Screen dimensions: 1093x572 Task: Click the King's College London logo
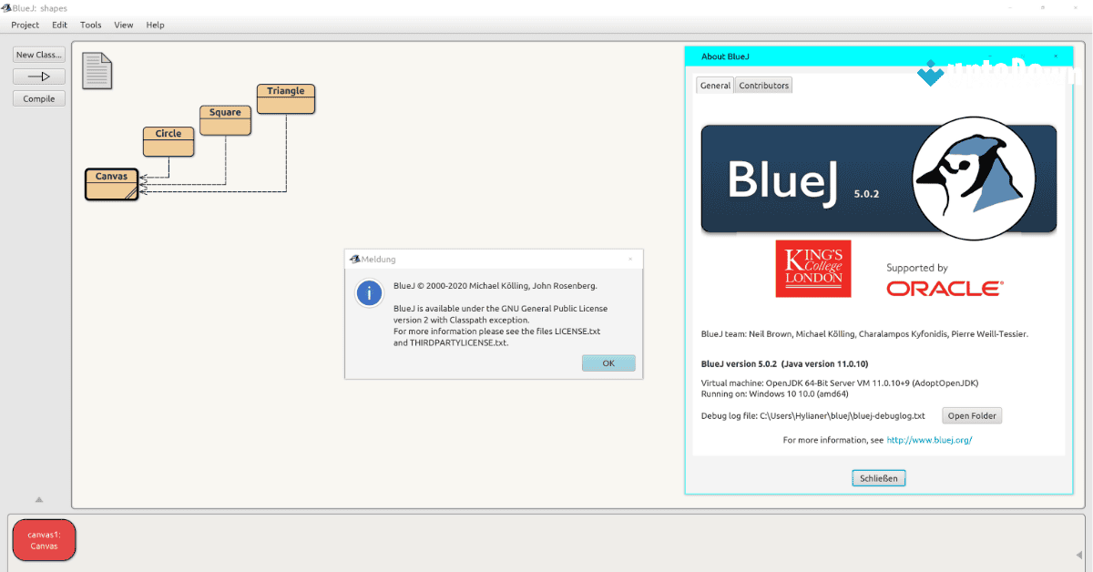pyautogui.click(x=812, y=268)
